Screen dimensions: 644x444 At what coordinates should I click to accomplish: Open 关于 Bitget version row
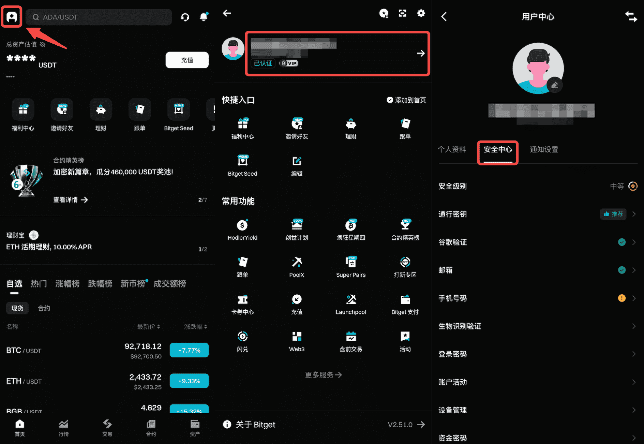click(x=323, y=425)
